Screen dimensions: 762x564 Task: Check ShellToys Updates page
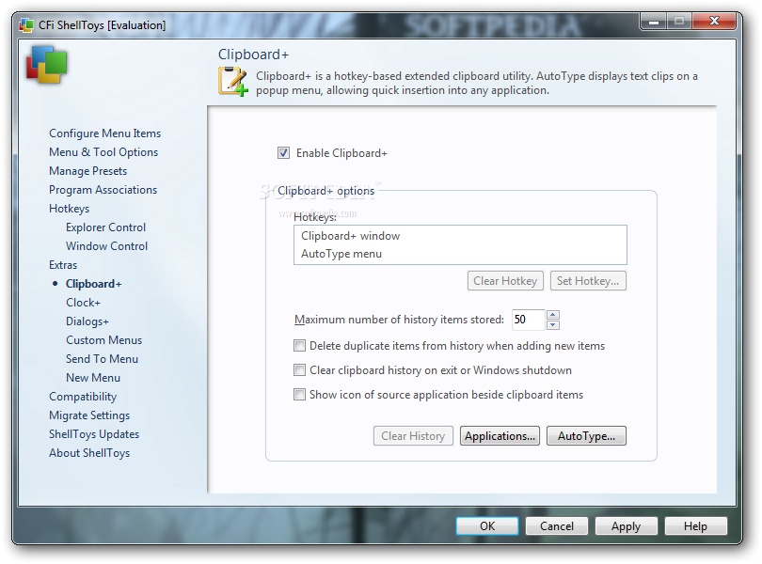(x=94, y=433)
